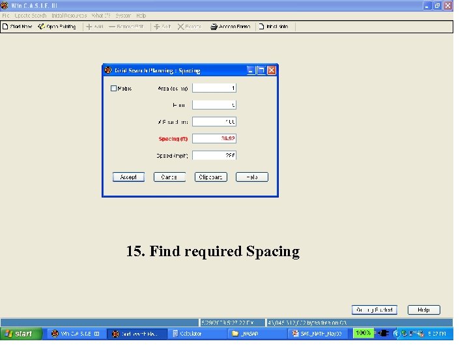Click the Open Existing toolbar icon

[41, 27]
